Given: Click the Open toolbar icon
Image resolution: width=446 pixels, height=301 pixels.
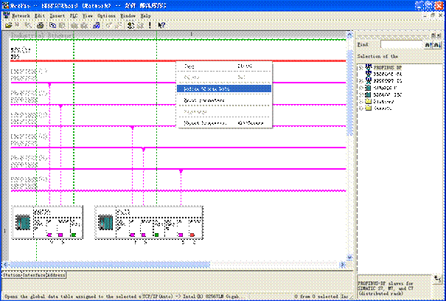Looking at the screenshot, I should coord(9,24).
